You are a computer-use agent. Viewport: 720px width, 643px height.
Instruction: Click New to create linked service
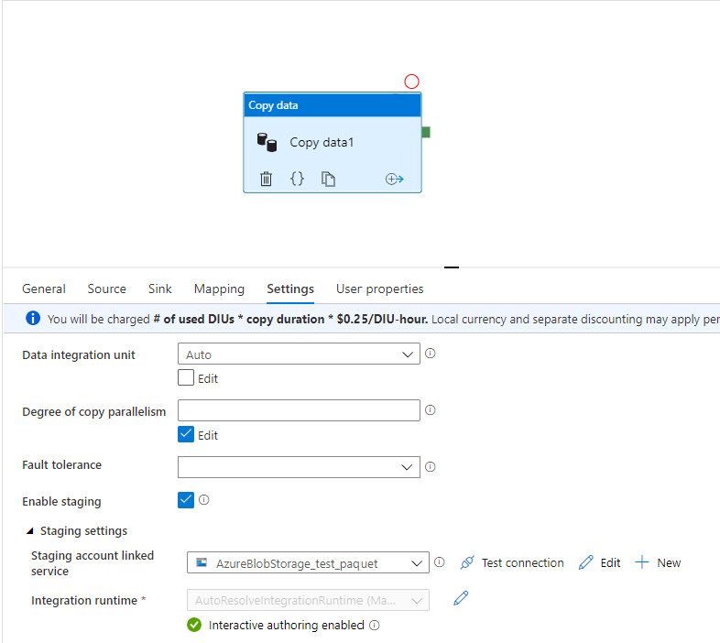click(x=658, y=562)
